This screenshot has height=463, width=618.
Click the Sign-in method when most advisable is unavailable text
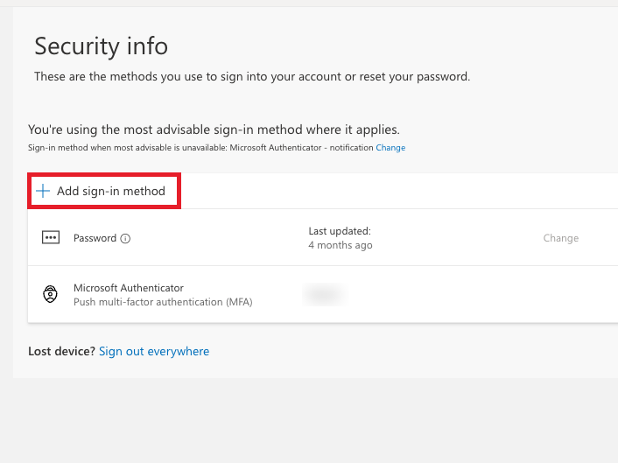127,148
